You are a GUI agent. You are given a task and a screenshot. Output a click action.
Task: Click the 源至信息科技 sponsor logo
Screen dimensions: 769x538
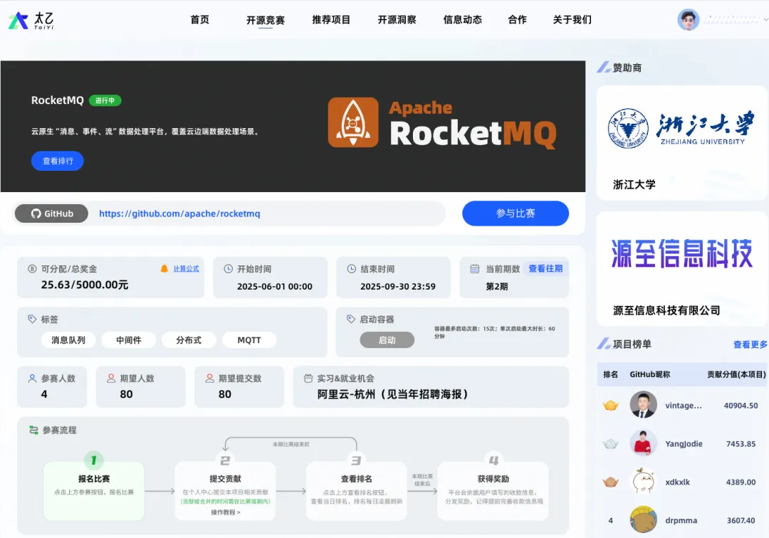click(x=681, y=254)
